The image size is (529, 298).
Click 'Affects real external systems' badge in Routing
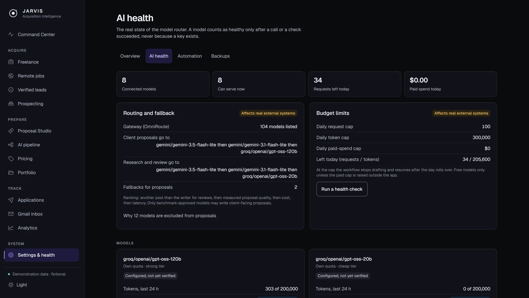coord(268,113)
